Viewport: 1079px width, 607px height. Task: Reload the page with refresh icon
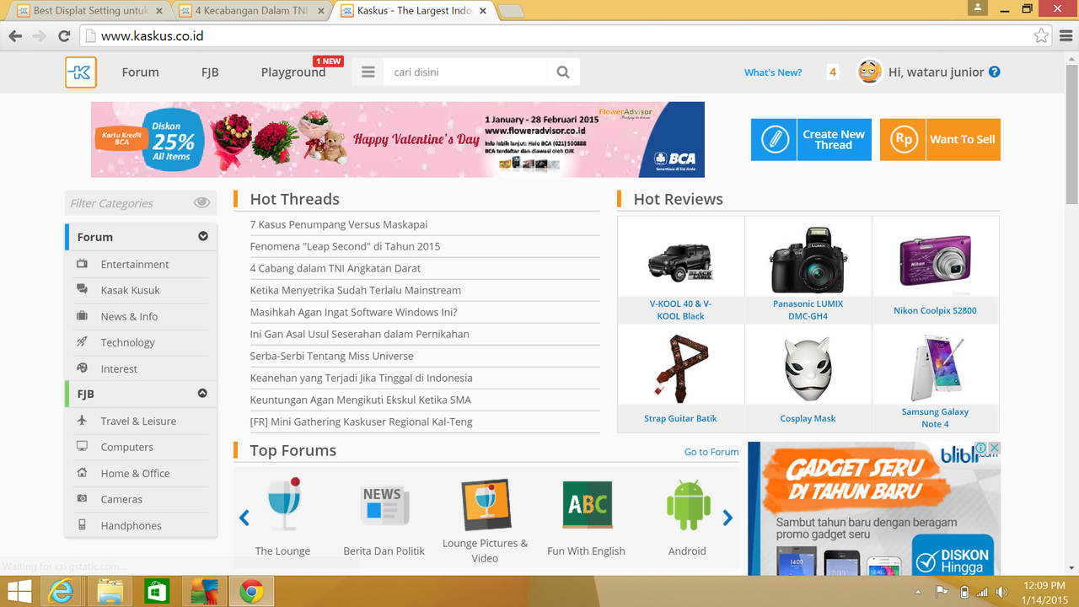point(64,36)
